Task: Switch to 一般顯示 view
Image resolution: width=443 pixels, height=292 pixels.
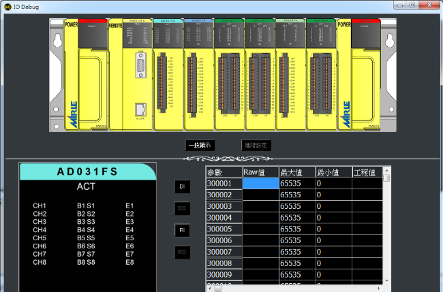Action: click(x=200, y=145)
